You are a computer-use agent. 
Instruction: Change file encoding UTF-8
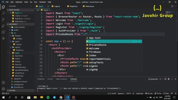pos(128,93)
